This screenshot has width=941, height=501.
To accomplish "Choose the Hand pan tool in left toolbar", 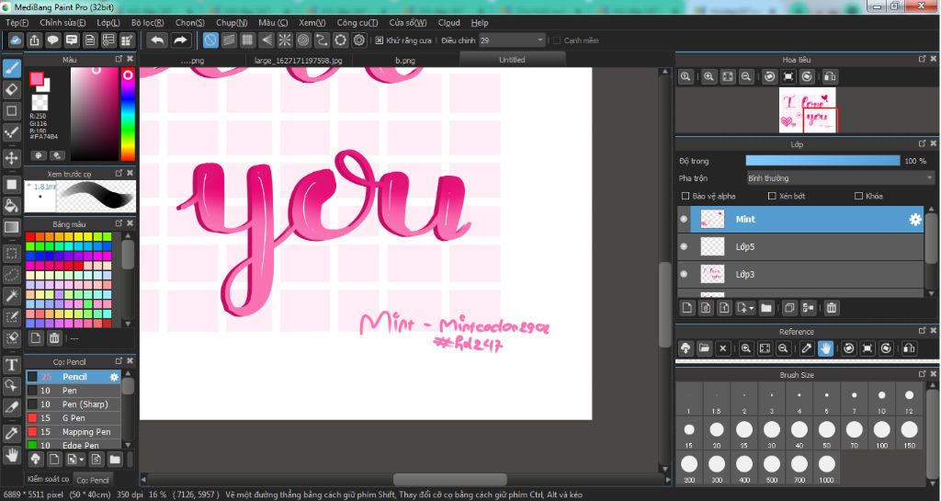I will pyautogui.click(x=12, y=454).
